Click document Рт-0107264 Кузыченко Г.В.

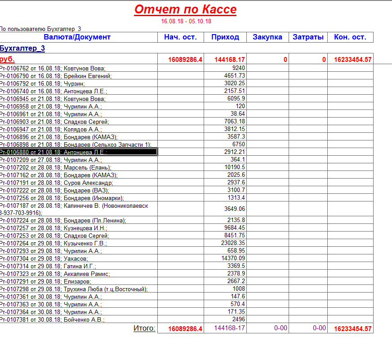(53, 244)
